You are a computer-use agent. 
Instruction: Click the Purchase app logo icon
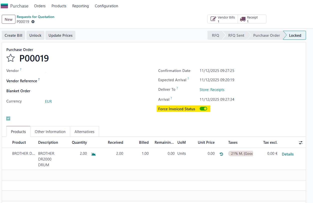(4, 6)
